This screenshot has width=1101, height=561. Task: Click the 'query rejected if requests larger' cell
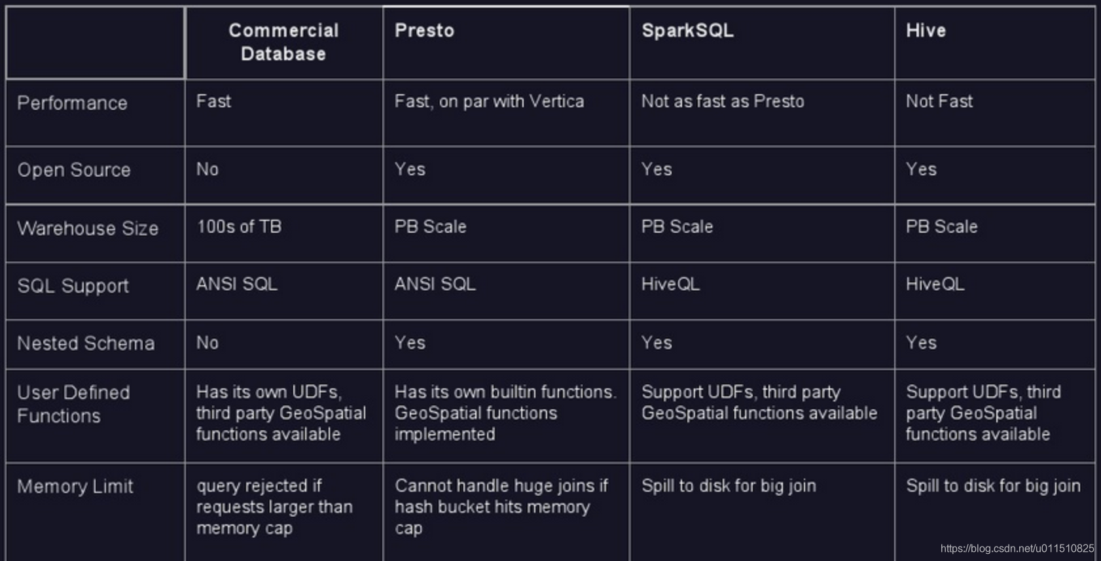pos(284,512)
